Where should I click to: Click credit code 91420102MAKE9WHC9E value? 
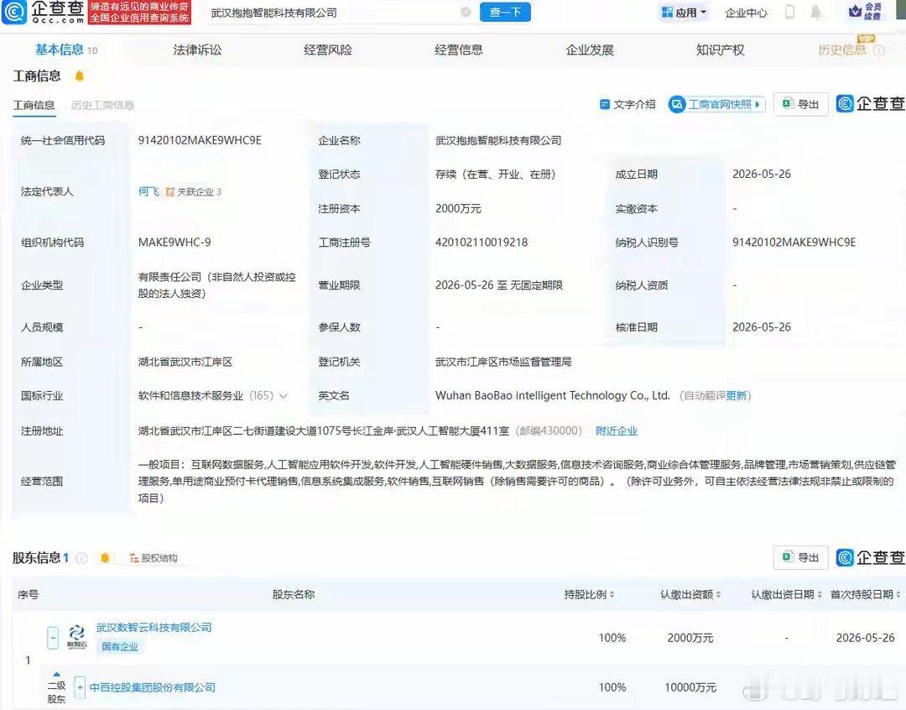point(200,140)
